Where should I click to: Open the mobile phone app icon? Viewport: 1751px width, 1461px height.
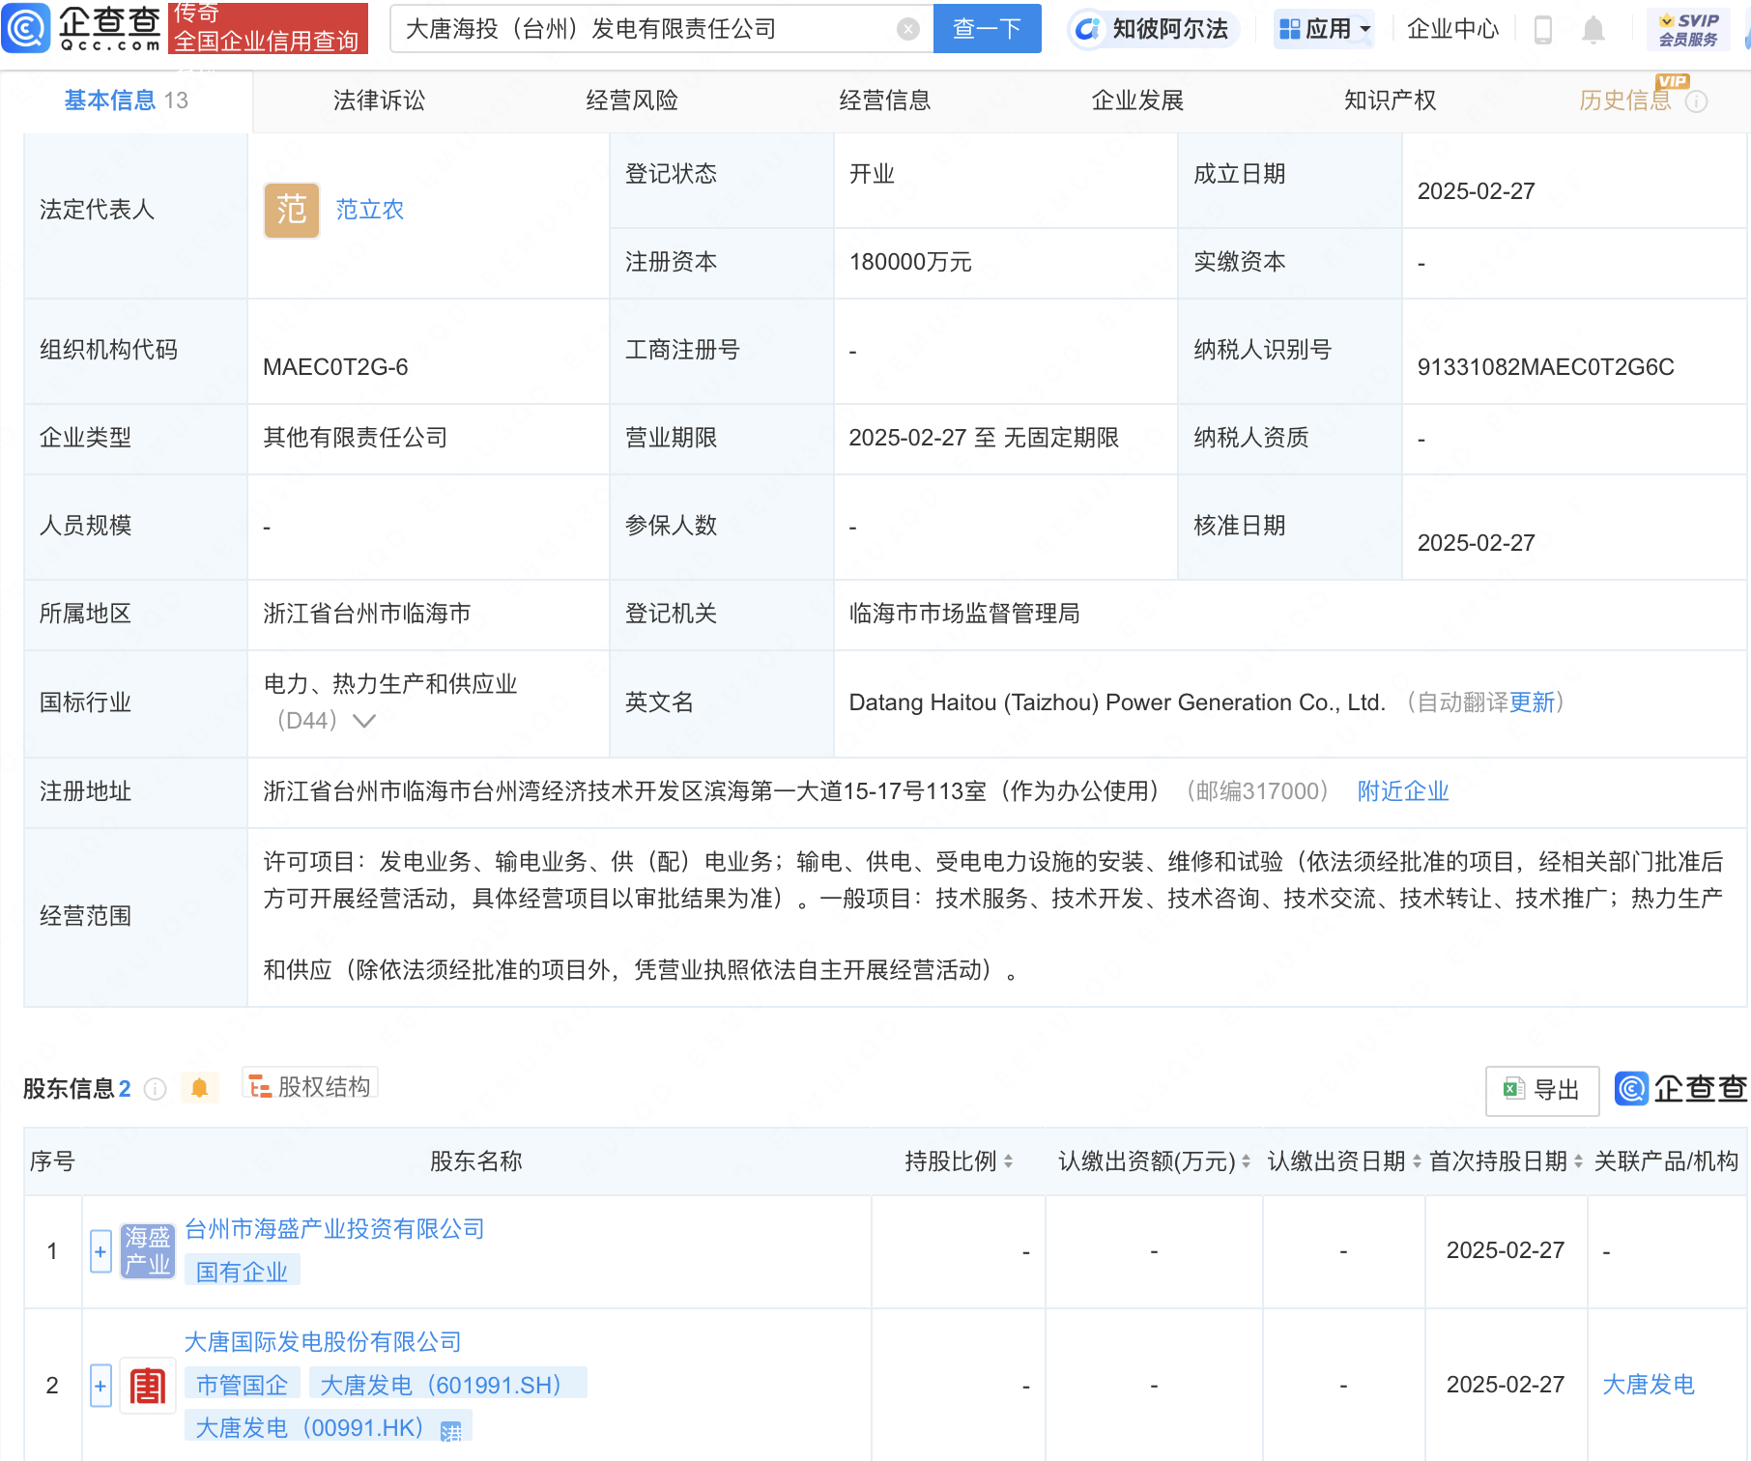(x=1543, y=30)
